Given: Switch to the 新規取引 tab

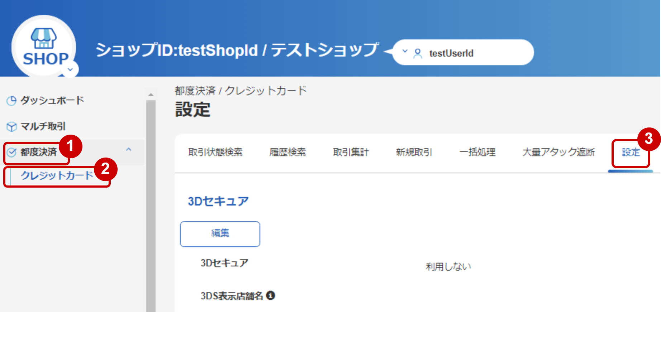Looking at the screenshot, I should 414,152.
